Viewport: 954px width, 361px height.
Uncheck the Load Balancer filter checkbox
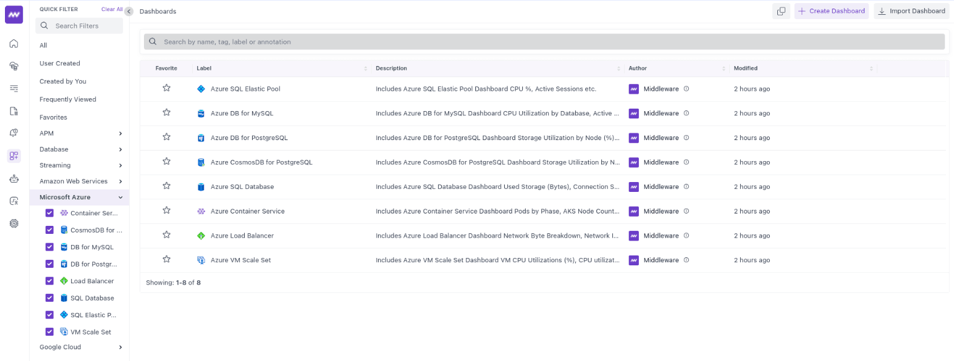[49, 281]
